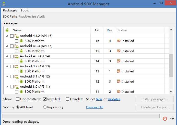Click the New link to select new packages

99,99
